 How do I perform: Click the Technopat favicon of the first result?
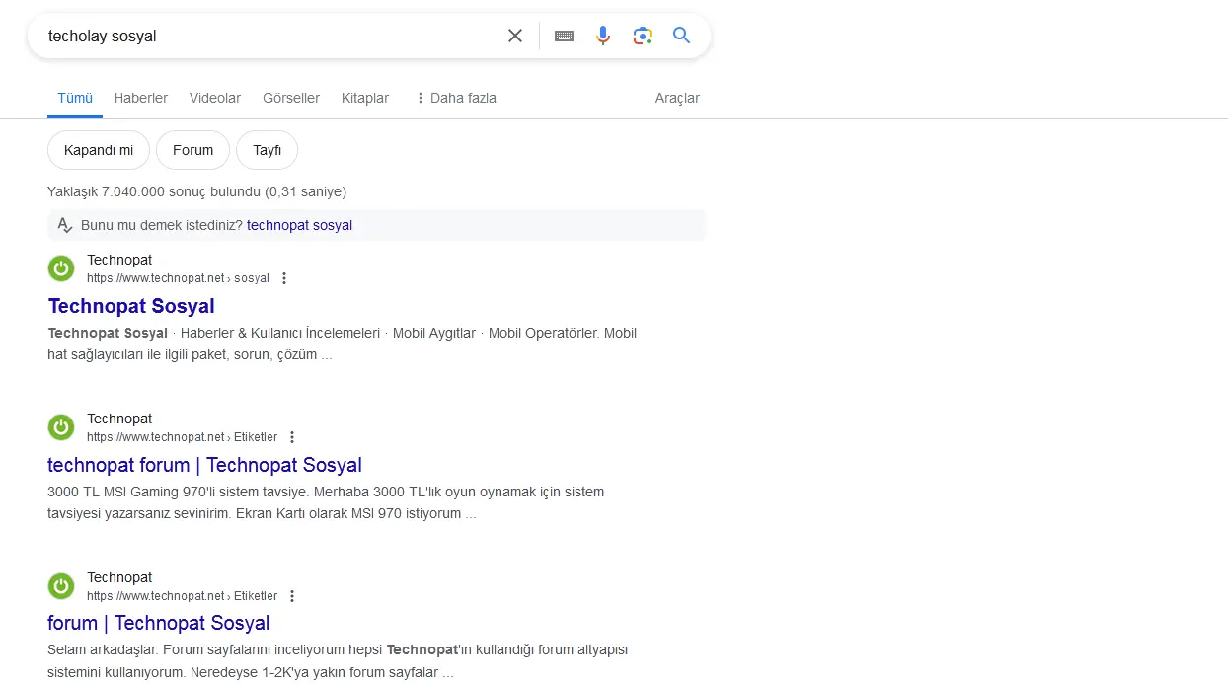coord(61,268)
